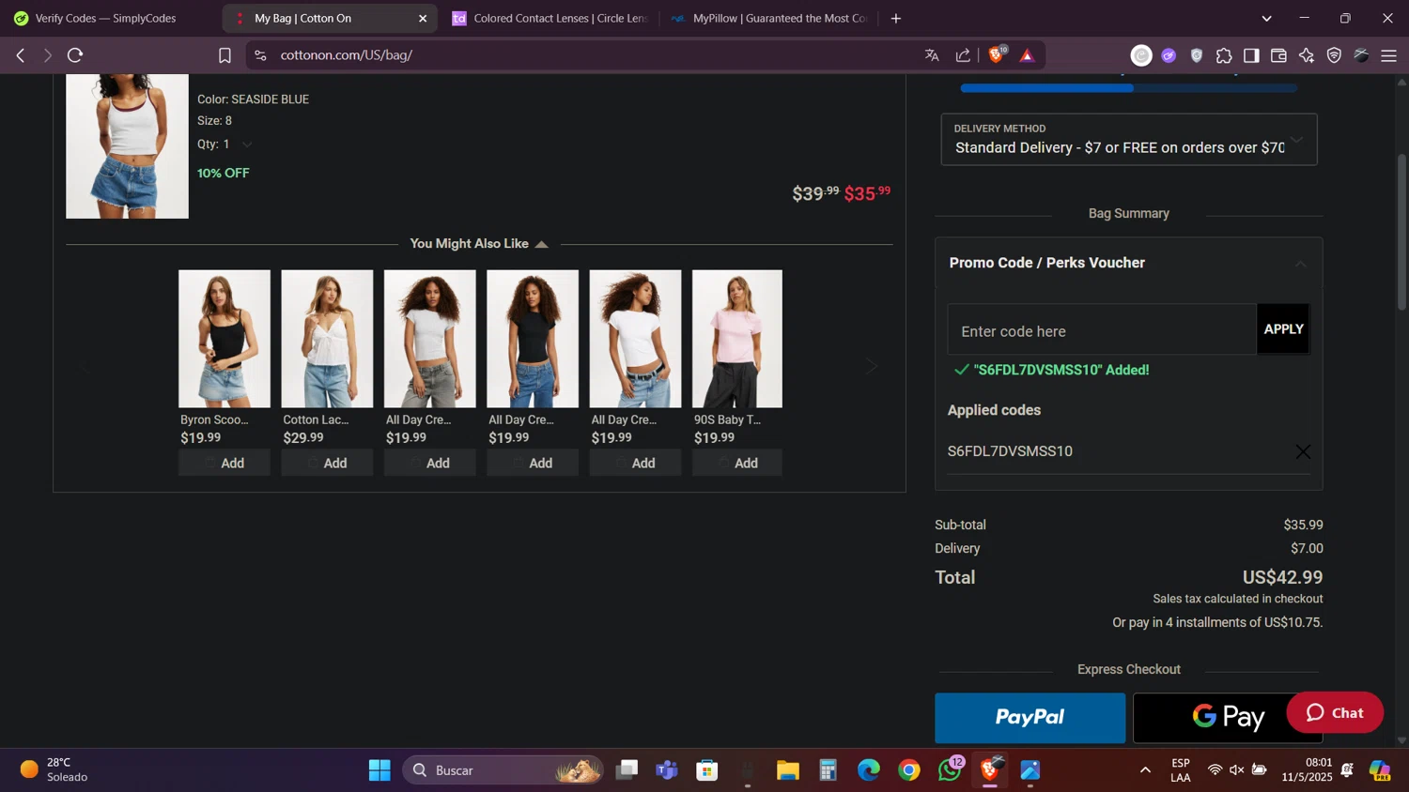Viewport: 1409px width, 792px height.
Task: Pay with the PayPal button
Action: pos(1030,718)
